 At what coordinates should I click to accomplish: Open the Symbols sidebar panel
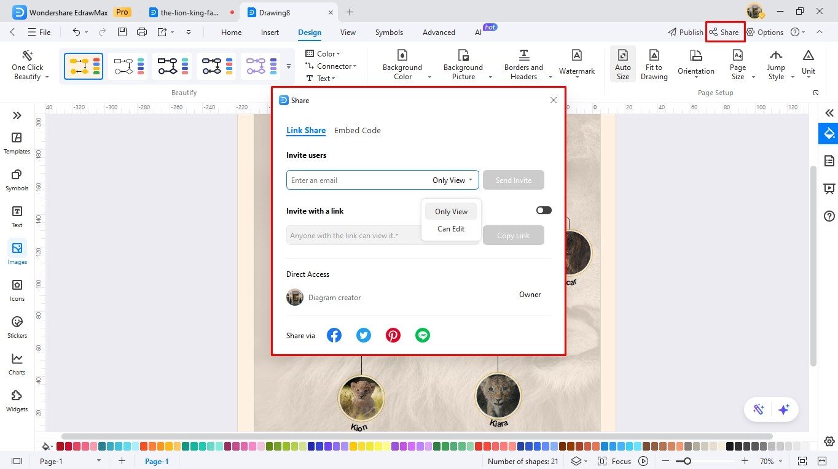17,179
